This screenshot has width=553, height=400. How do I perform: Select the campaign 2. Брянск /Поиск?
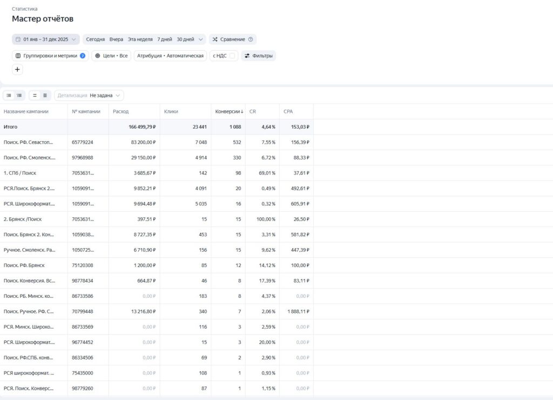tap(23, 219)
